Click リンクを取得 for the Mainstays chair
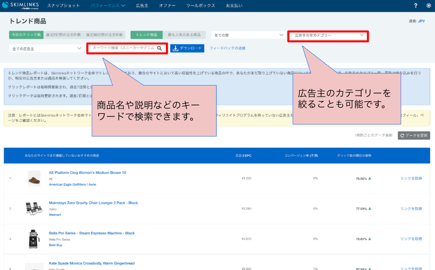The width and height of the screenshot is (435, 270). pos(411,209)
